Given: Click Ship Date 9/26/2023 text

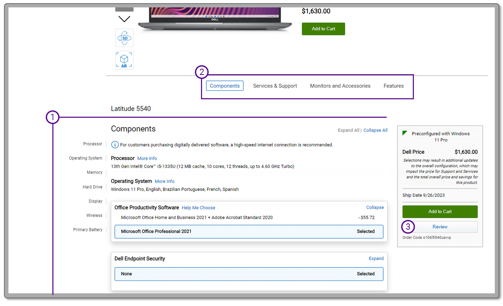Looking at the screenshot, I should [x=423, y=195].
